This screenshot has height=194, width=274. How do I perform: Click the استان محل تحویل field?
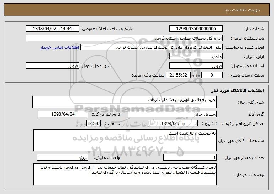pos(196,65)
